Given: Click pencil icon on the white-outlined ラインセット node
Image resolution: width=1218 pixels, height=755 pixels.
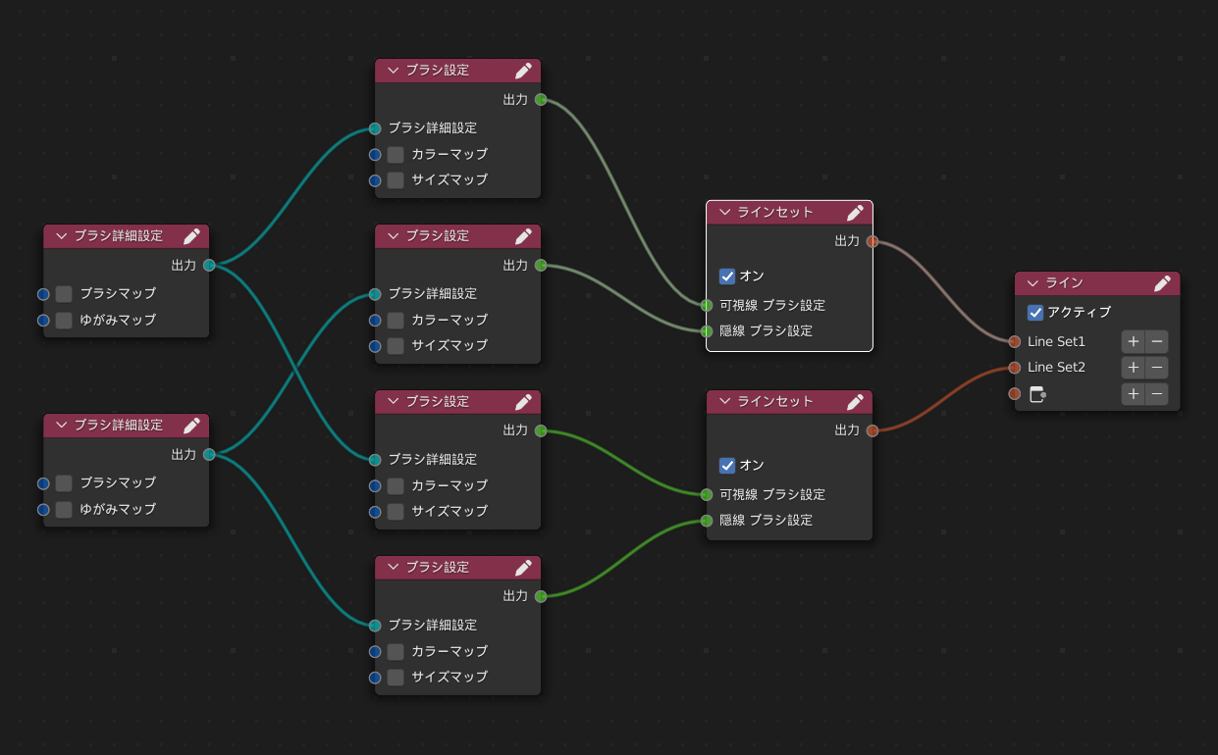Looking at the screenshot, I should click(x=855, y=213).
